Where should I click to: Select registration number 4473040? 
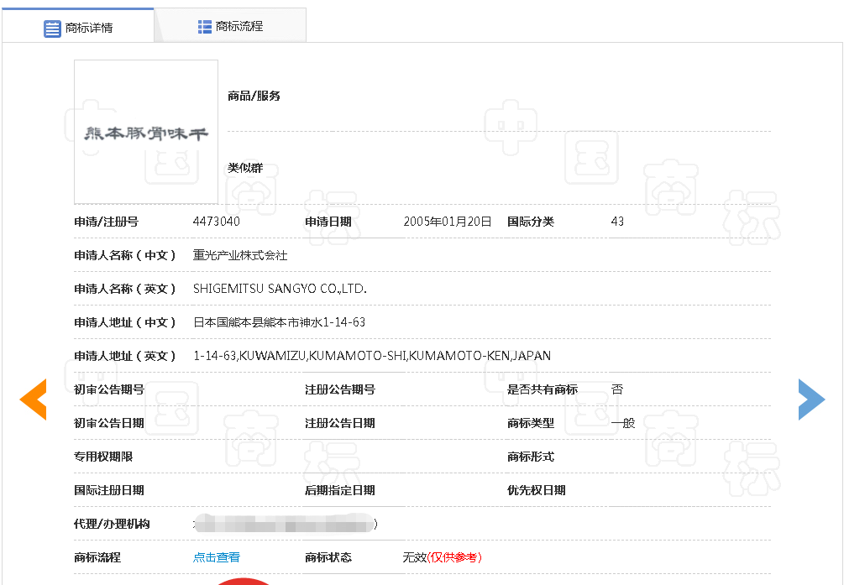coord(217,222)
